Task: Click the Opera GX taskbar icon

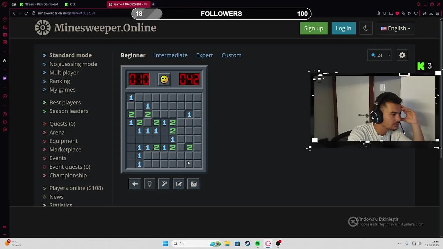Action: pyautogui.click(x=268, y=243)
